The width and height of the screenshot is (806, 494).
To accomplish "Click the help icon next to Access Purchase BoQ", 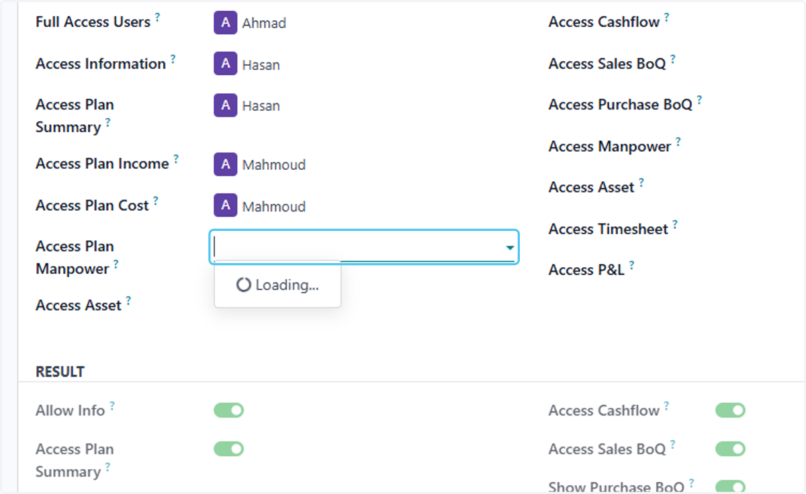I will click(x=699, y=100).
